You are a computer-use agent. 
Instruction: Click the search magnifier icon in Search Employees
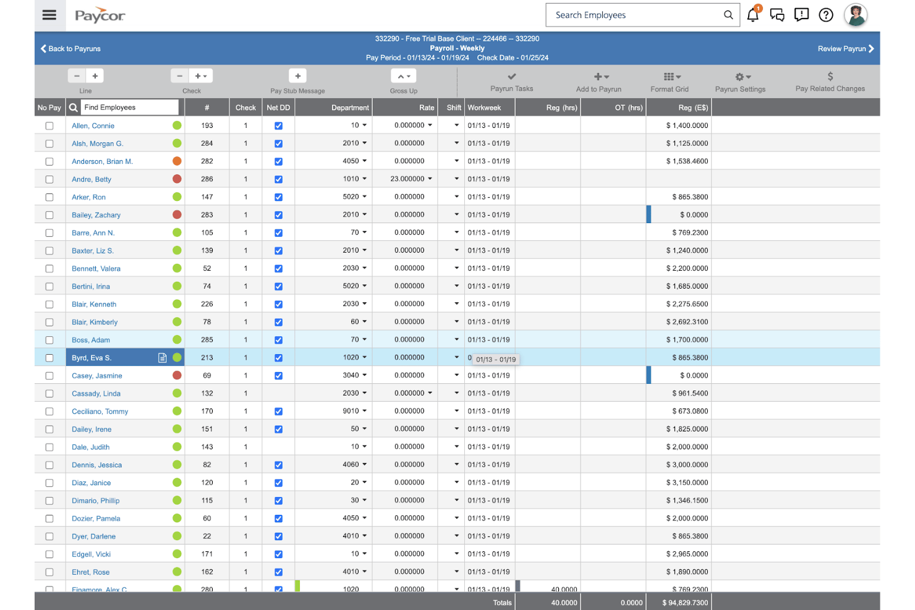pos(728,15)
